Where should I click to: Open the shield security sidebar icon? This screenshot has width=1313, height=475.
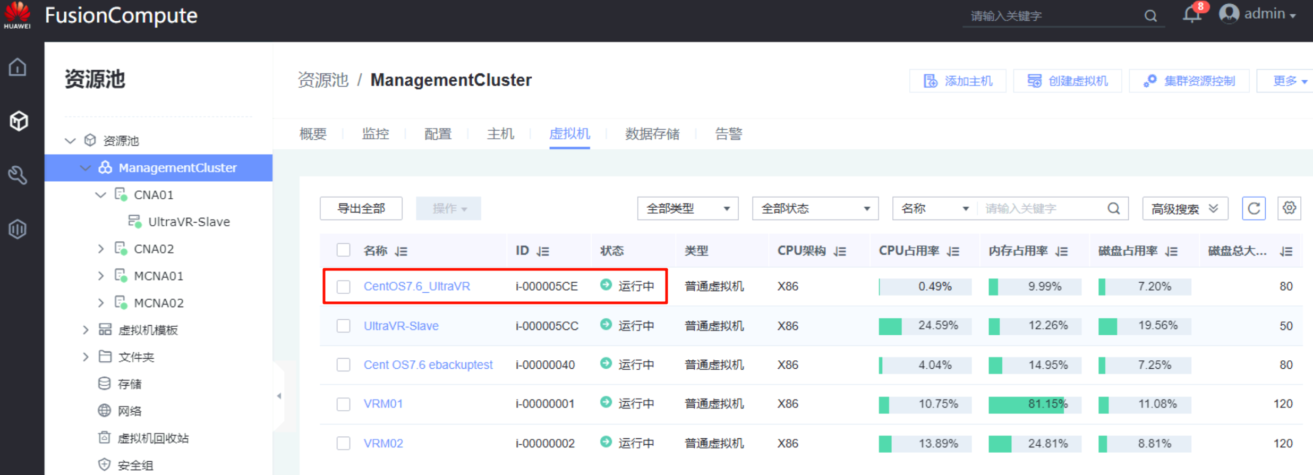coord(18,229)
